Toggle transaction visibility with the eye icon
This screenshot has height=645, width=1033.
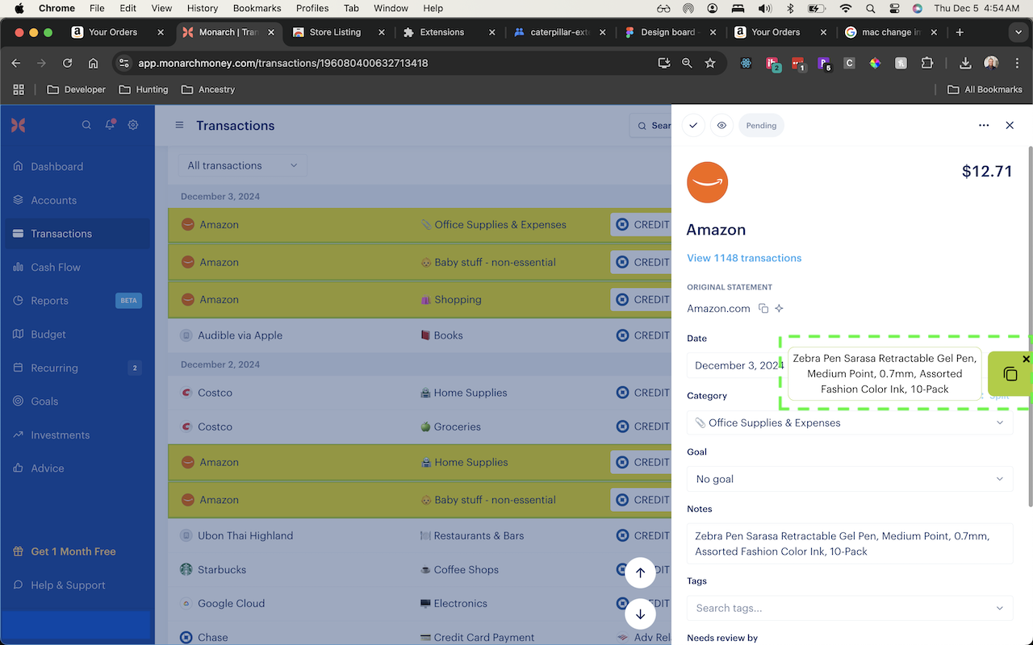pos(721,125)
